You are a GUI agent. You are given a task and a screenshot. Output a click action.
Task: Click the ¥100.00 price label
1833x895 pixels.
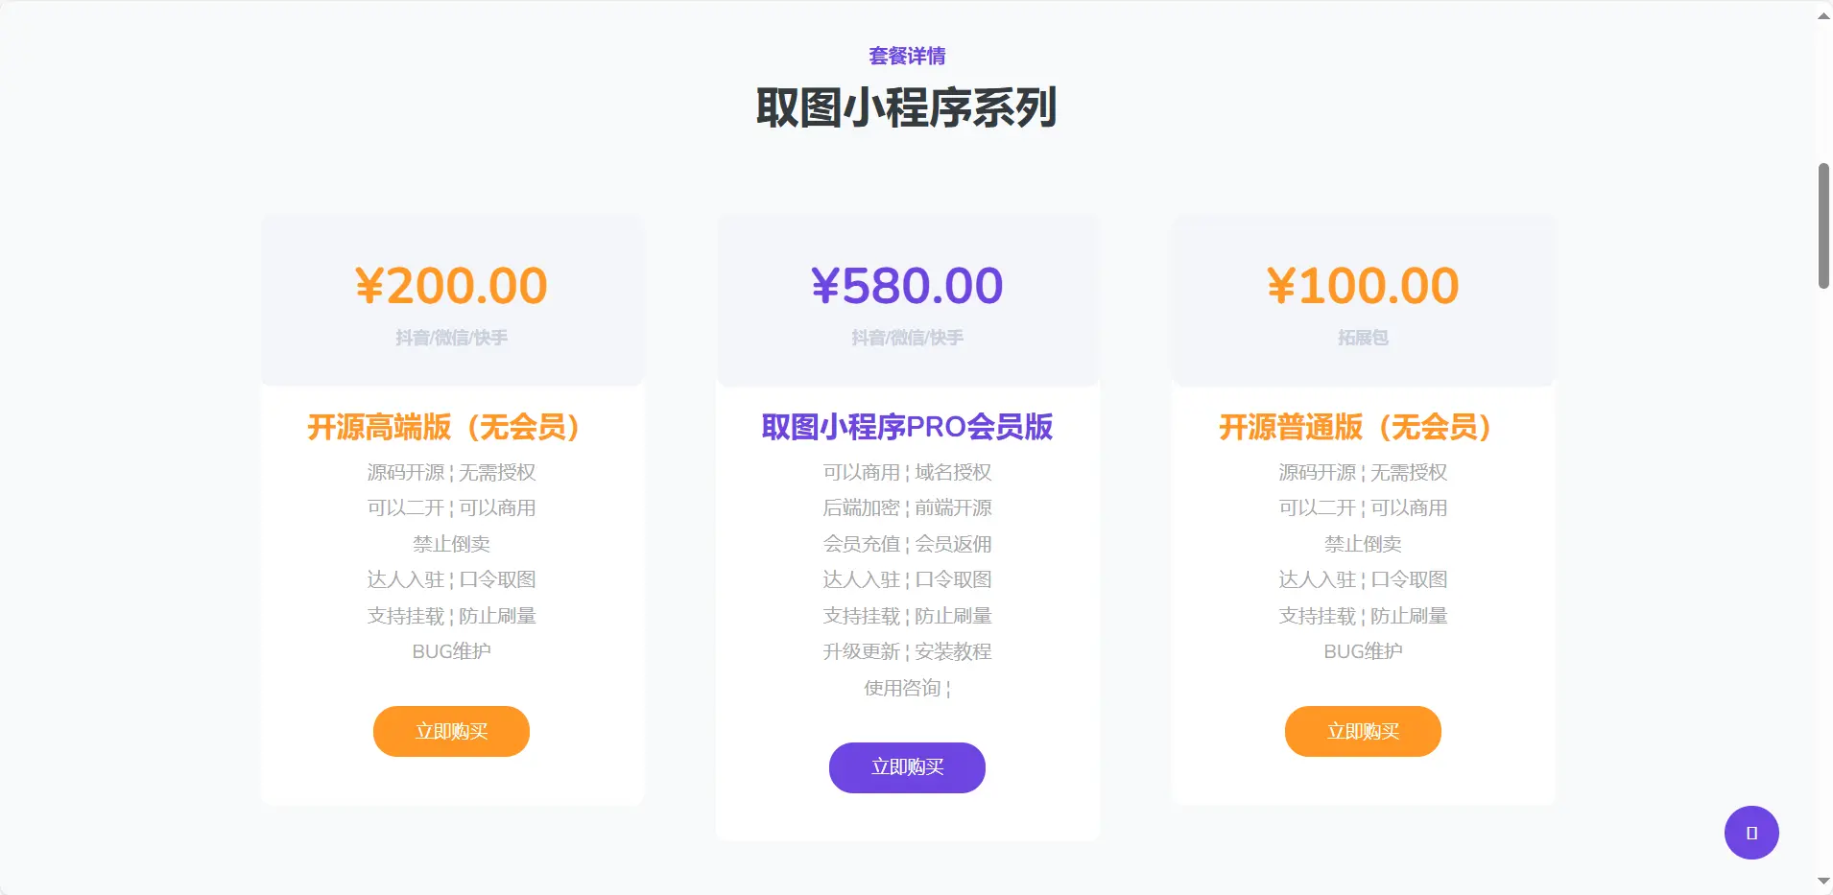coord(1363,285)
